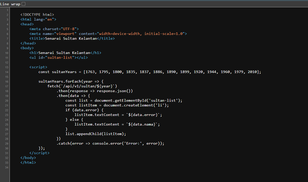Viewport: 308px width, 182px height.
Task: Click line number 14 in the gutter
Action: click(7, 72)
